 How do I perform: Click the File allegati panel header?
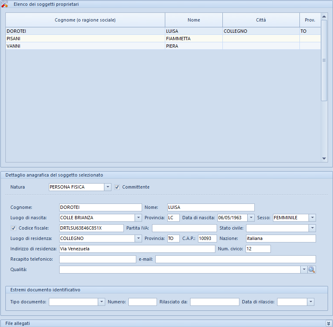166,323
